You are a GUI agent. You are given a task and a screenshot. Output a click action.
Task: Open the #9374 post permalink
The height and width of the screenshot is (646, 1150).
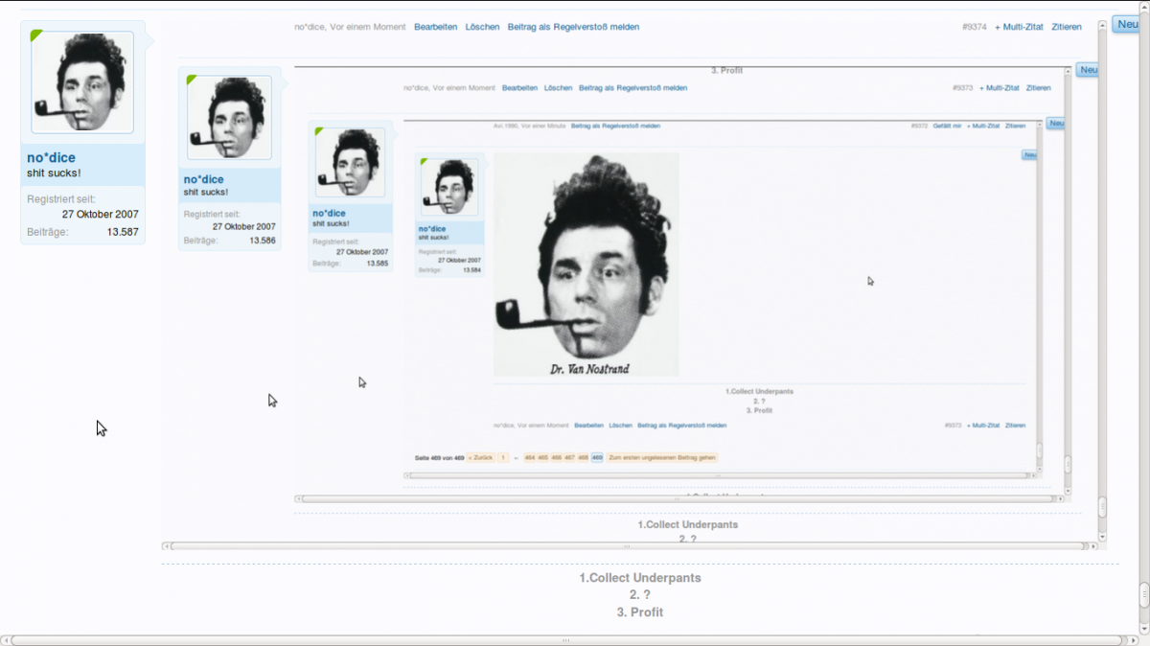[974, 27]
